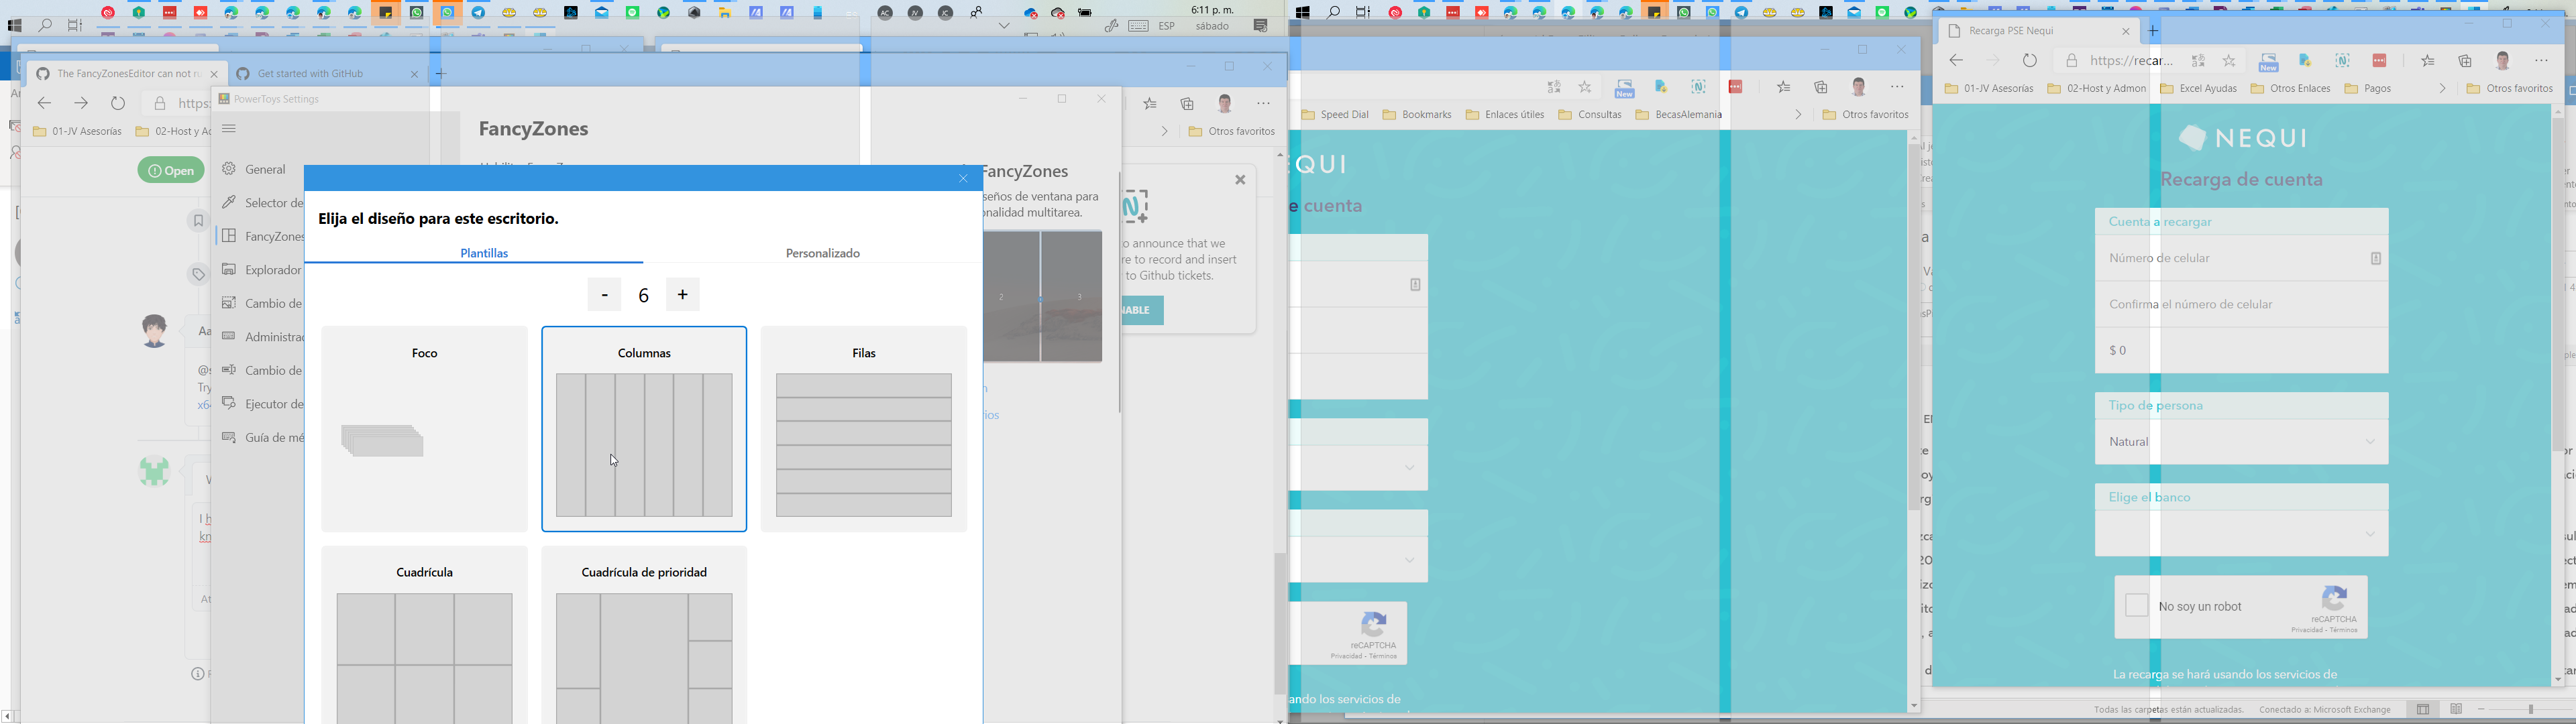This screenshot has height=724, width=2576.
Task: Toggle the add-to-favorites star in address bar
Action: (x=2228, y=61)
